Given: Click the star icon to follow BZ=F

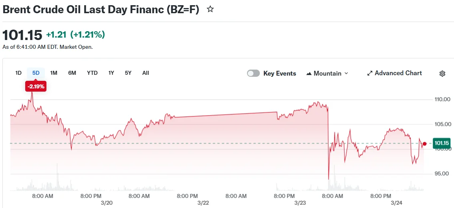Looking at the screenshot, I should 210,9.
